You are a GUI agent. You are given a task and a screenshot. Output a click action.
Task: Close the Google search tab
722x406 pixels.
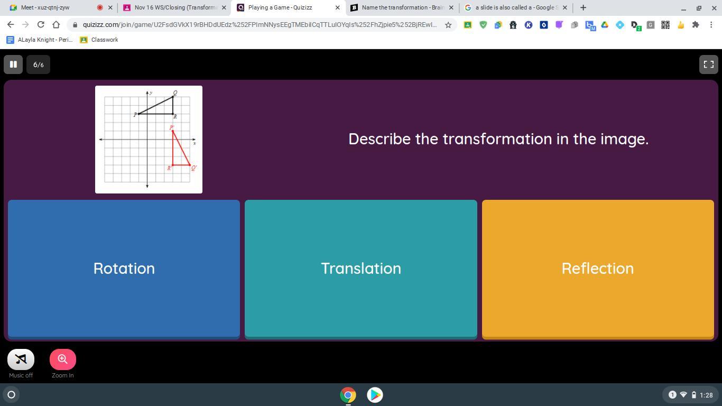pos(564,7)
